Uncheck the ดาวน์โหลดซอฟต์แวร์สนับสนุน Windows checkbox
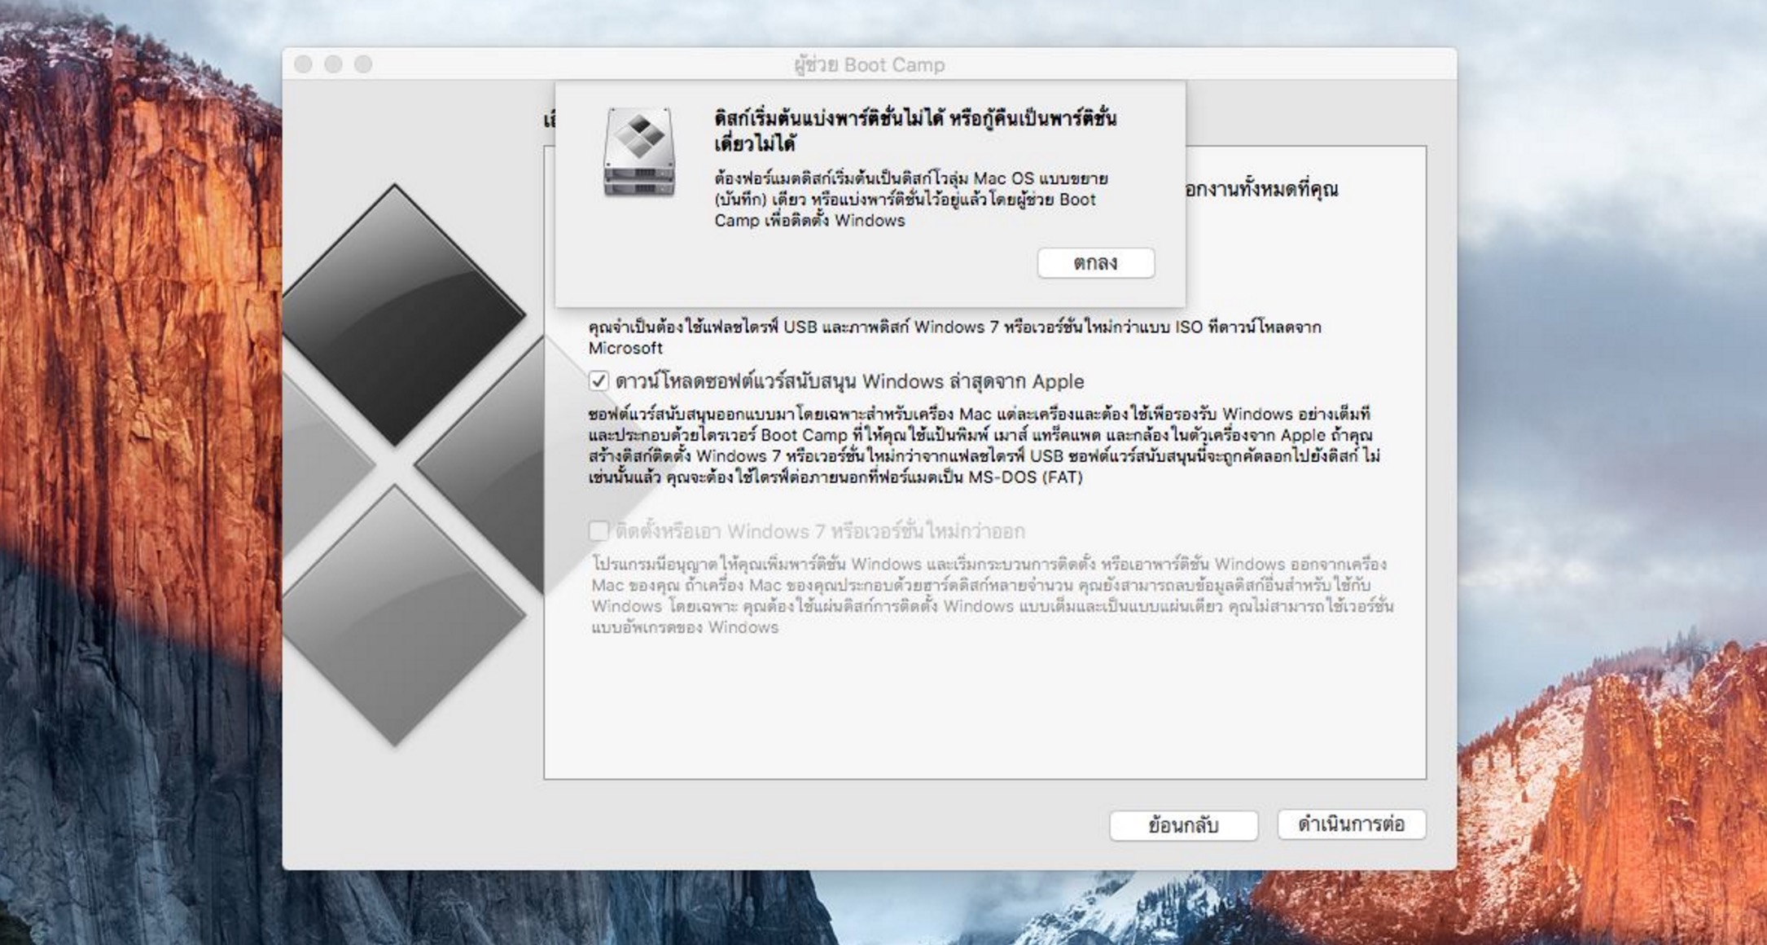The image size is (1767, 945). (598, 381)
